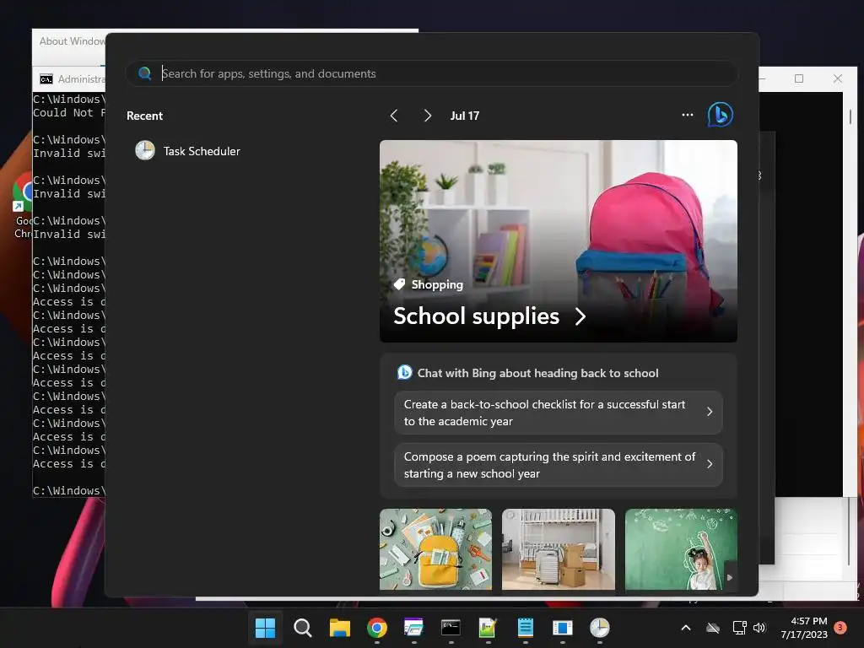Select the back-to-school checklist suggestion
Image resolution: width=864 pixels, height=648 pixels.
coord(559,413)
